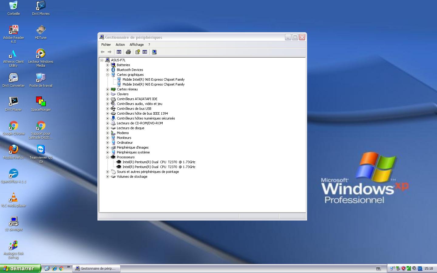Select Lecteurs de disque item
The image size is (437, 273).
coord(130,128)
